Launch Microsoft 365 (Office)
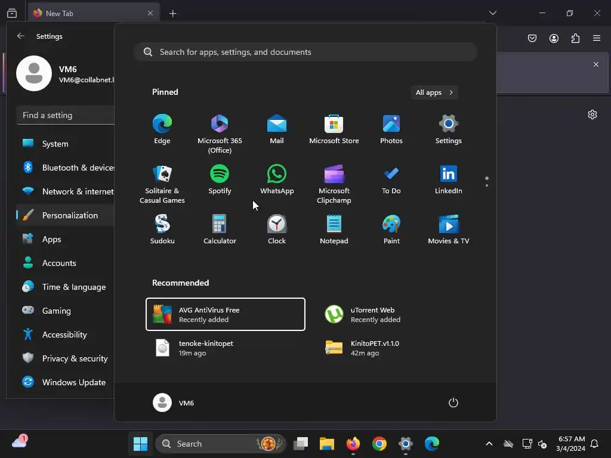 tap(220, 134)
